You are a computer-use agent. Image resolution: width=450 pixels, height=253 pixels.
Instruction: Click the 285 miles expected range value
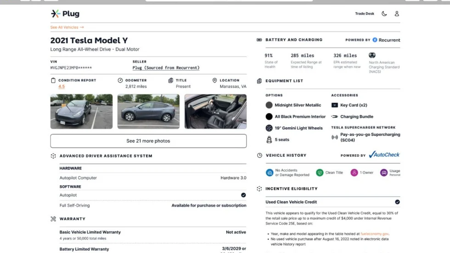[303, 55]
